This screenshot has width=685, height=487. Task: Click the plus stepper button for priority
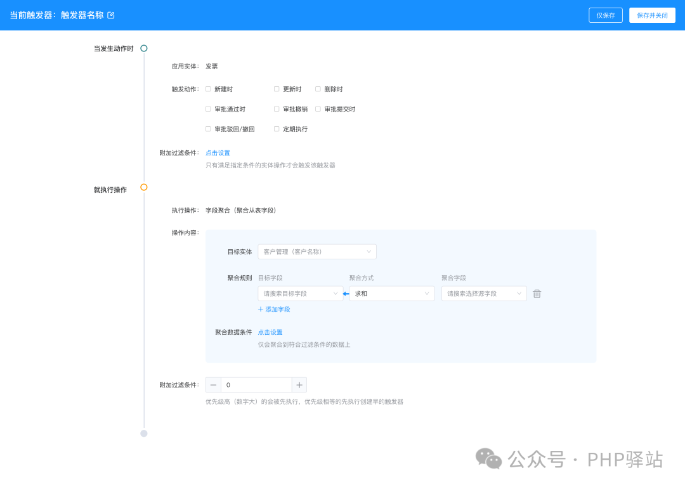pos(299,386)
